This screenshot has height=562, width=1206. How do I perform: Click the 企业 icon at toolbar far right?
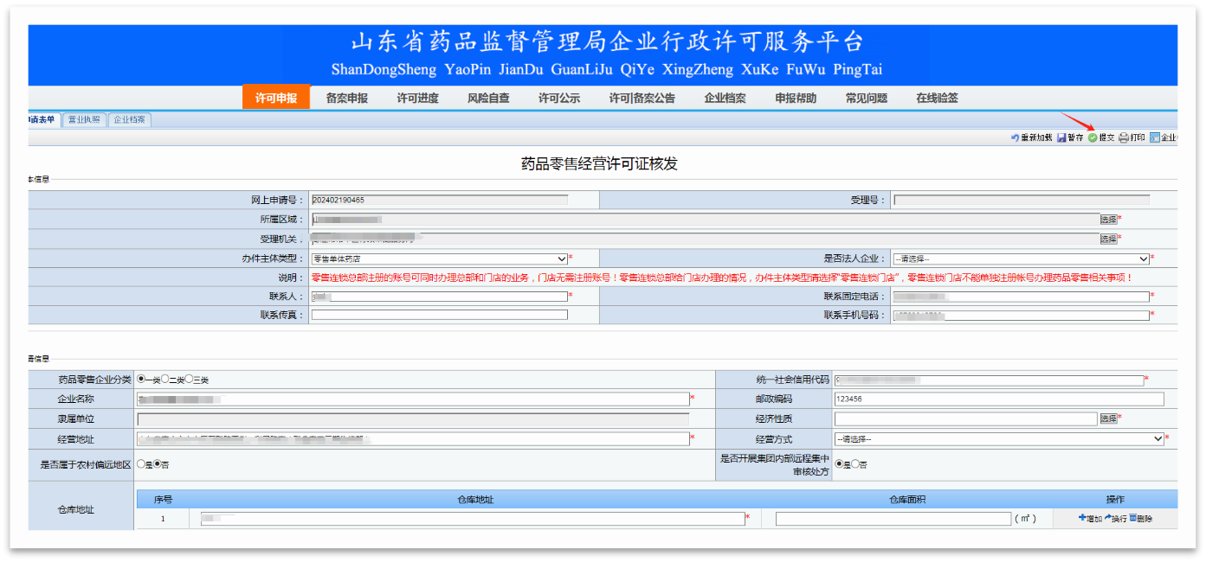1153,137
